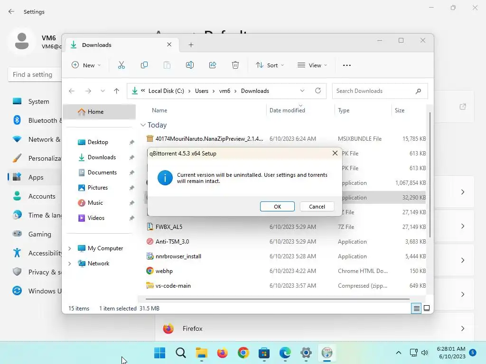Switch to Details view icon in status bar

tap(416, 308)
